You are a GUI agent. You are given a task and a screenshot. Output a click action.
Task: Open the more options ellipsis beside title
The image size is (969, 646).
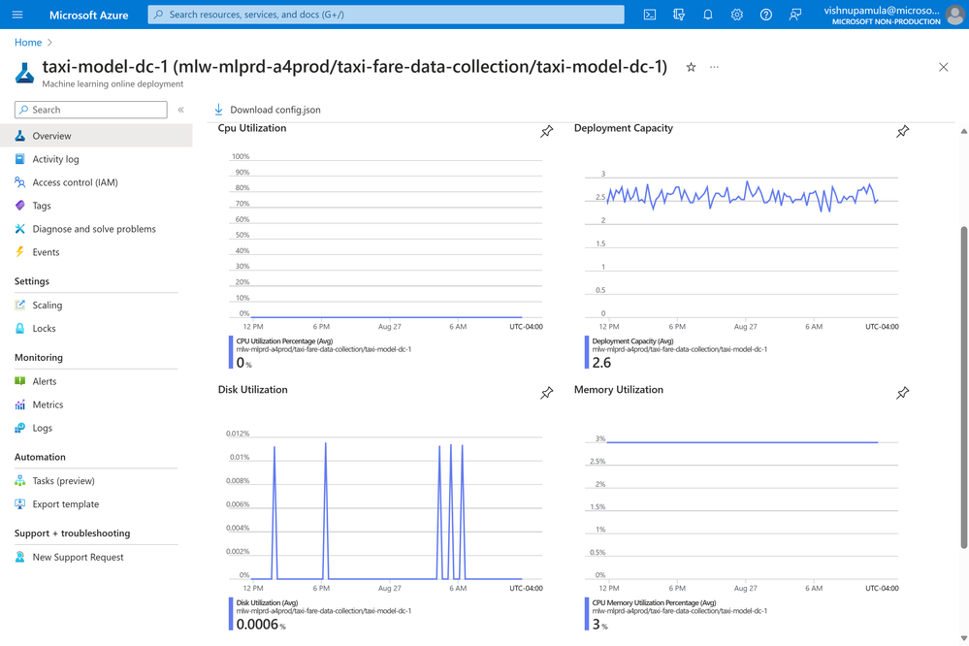click(715, 67)
